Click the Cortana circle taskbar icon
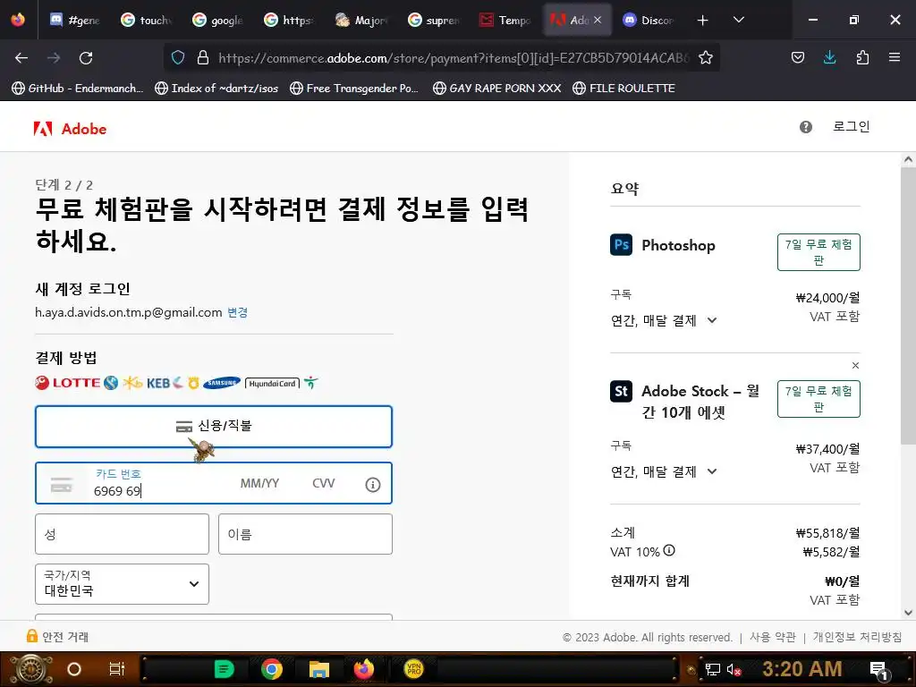The height and width of the screenshot is (687, 916). point(74,669)
